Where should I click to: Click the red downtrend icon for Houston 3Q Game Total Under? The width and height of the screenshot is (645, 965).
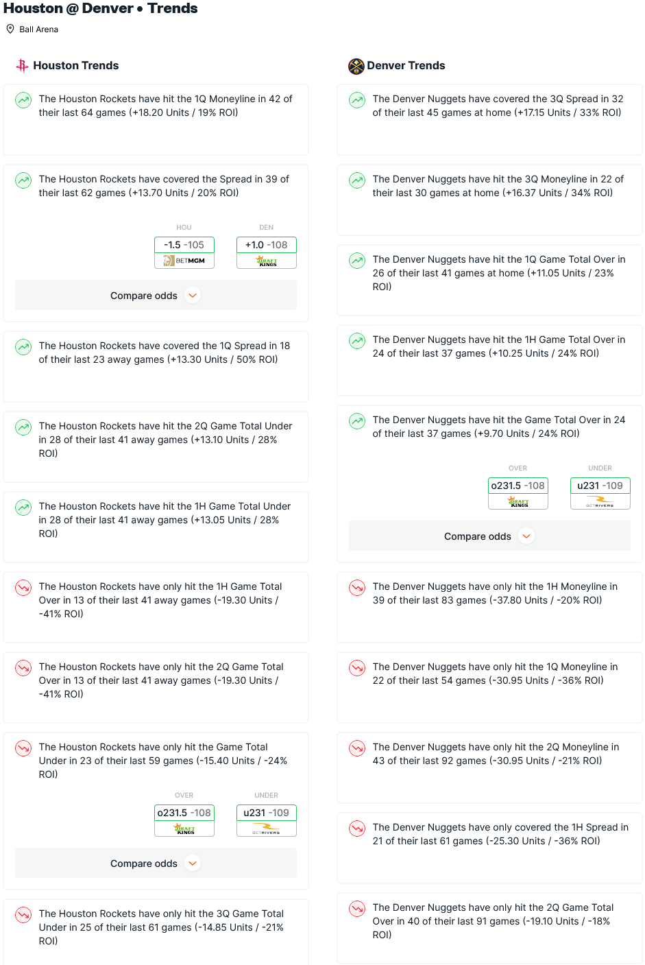[23, 915]
